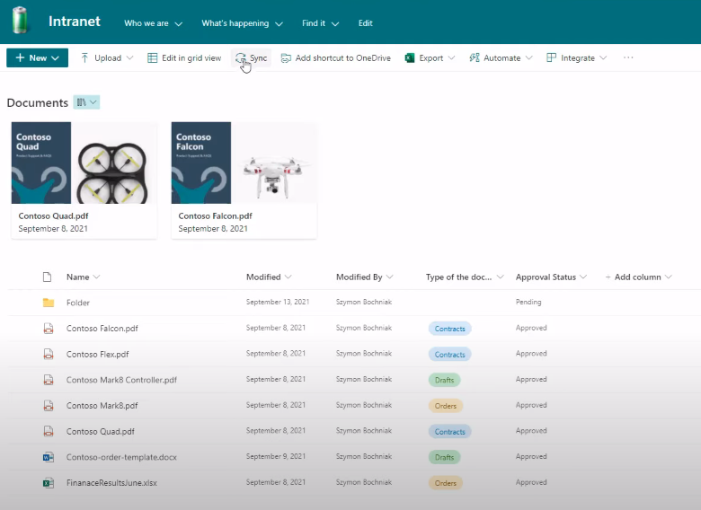
Task: Click the Integrate icon
Action: coord(551,58)
